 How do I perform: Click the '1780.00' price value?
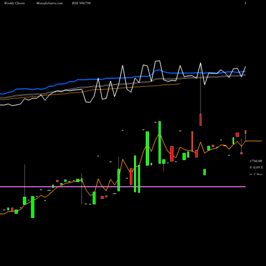(256, 161)
